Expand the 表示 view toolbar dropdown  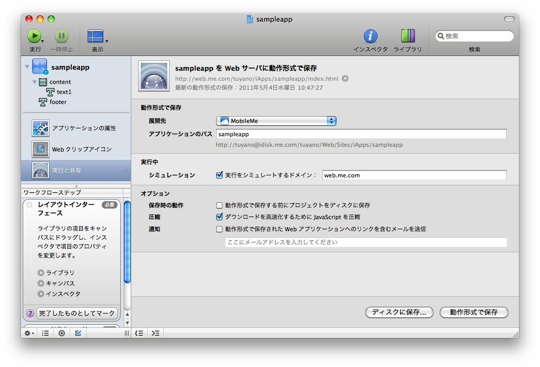(x=98, y=36)
